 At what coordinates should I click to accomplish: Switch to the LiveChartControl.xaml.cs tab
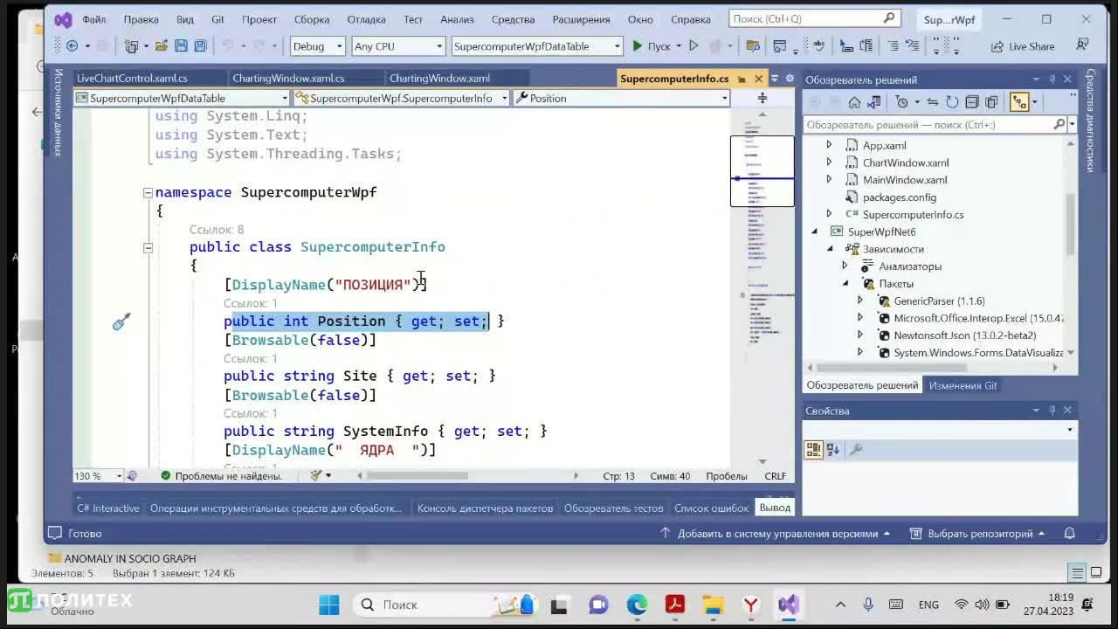[x=132, y=79]
